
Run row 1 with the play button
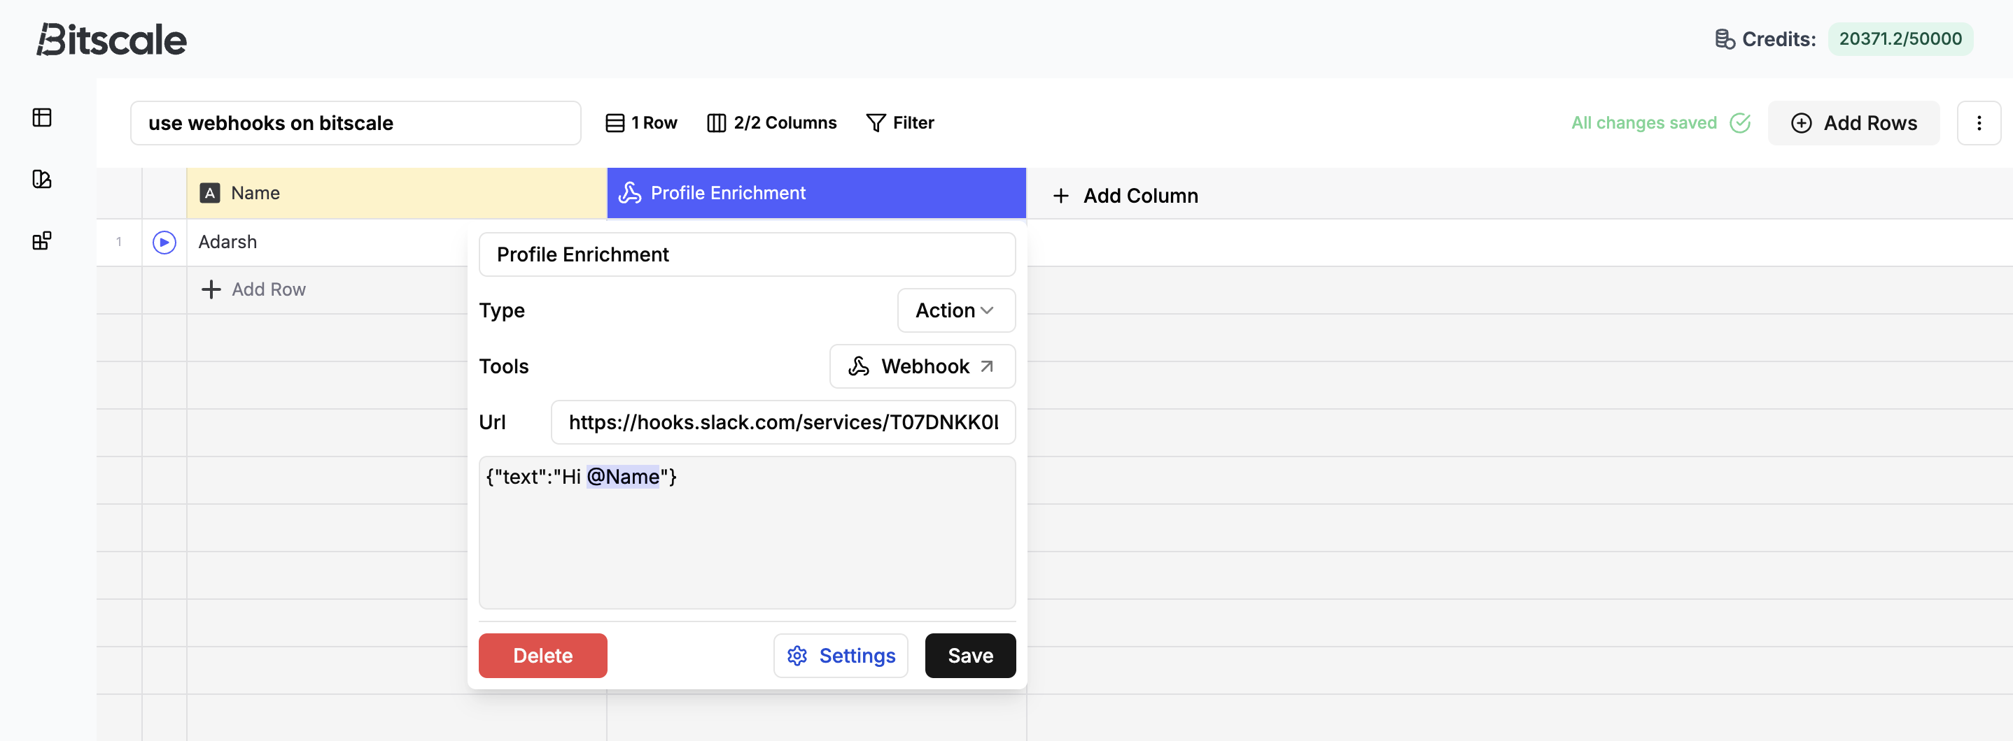[x=164, y=242]
